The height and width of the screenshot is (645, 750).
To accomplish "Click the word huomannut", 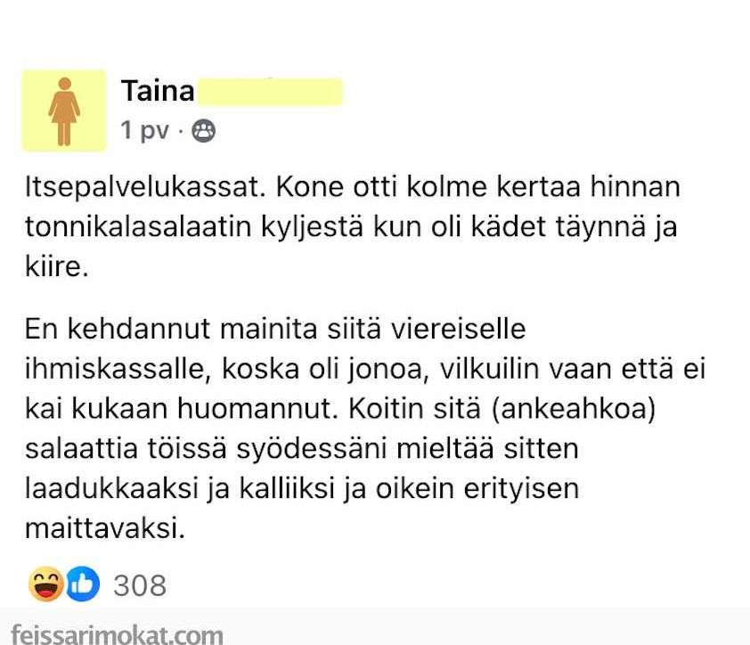I will tap(257, 409).
